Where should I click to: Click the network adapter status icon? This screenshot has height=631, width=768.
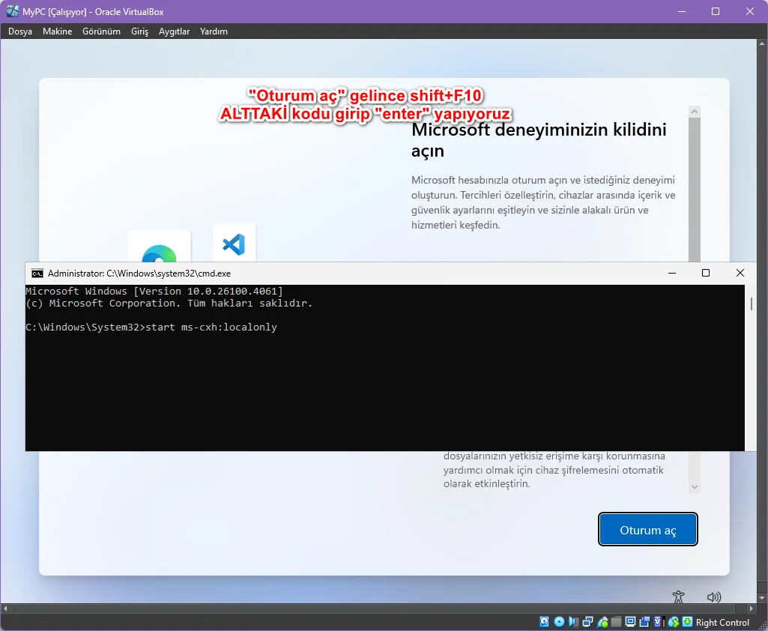pyautogui.click(x=587, y=622)
